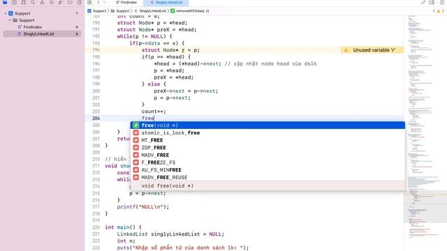Click 'count++;' on line 203
Screen dimensions: 447x251
[x=154, y=112]
